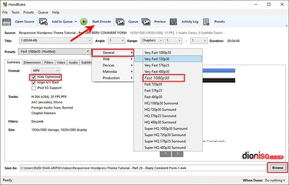Open the Activity Log icon
289x185 pixels.
173,22
